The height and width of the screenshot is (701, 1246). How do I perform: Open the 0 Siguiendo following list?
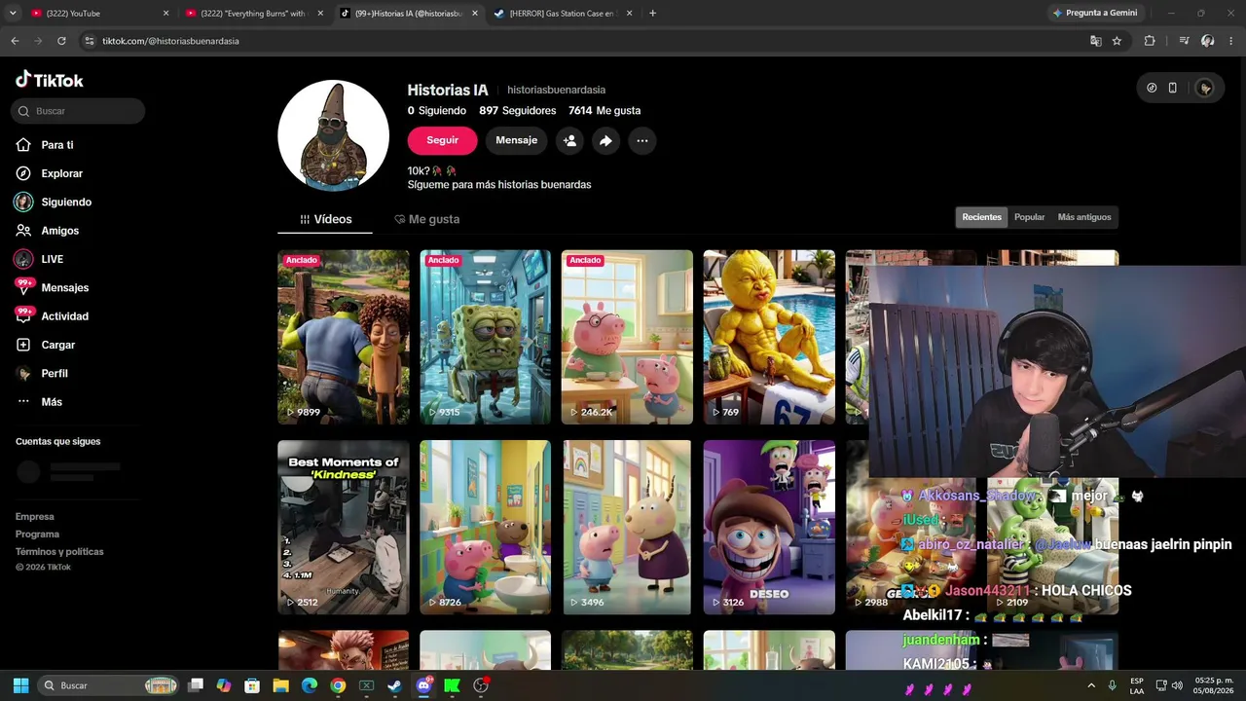436,111
